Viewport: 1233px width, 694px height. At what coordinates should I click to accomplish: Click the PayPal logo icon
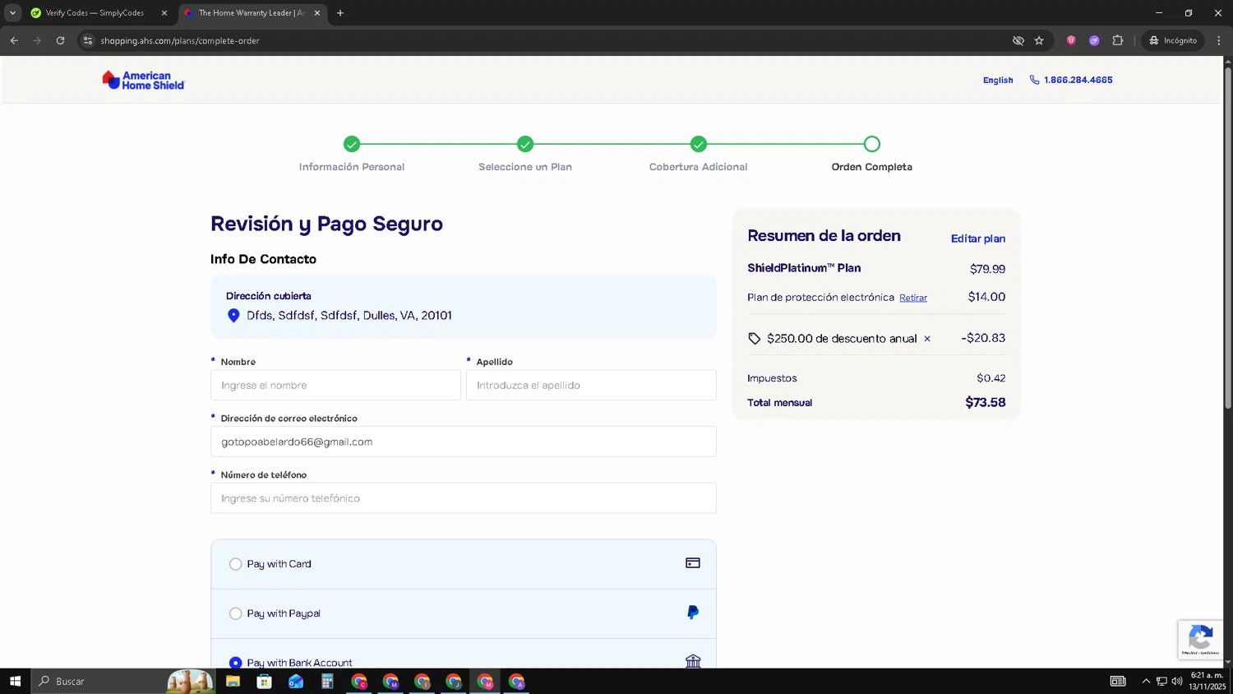(x=693, y=613)
